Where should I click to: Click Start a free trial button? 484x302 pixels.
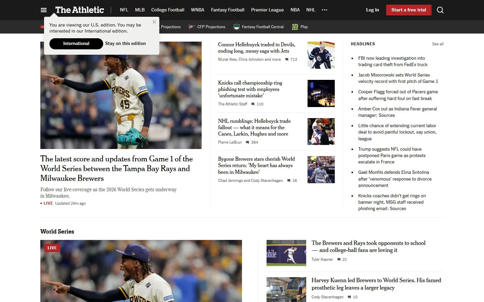coord(409,10)
